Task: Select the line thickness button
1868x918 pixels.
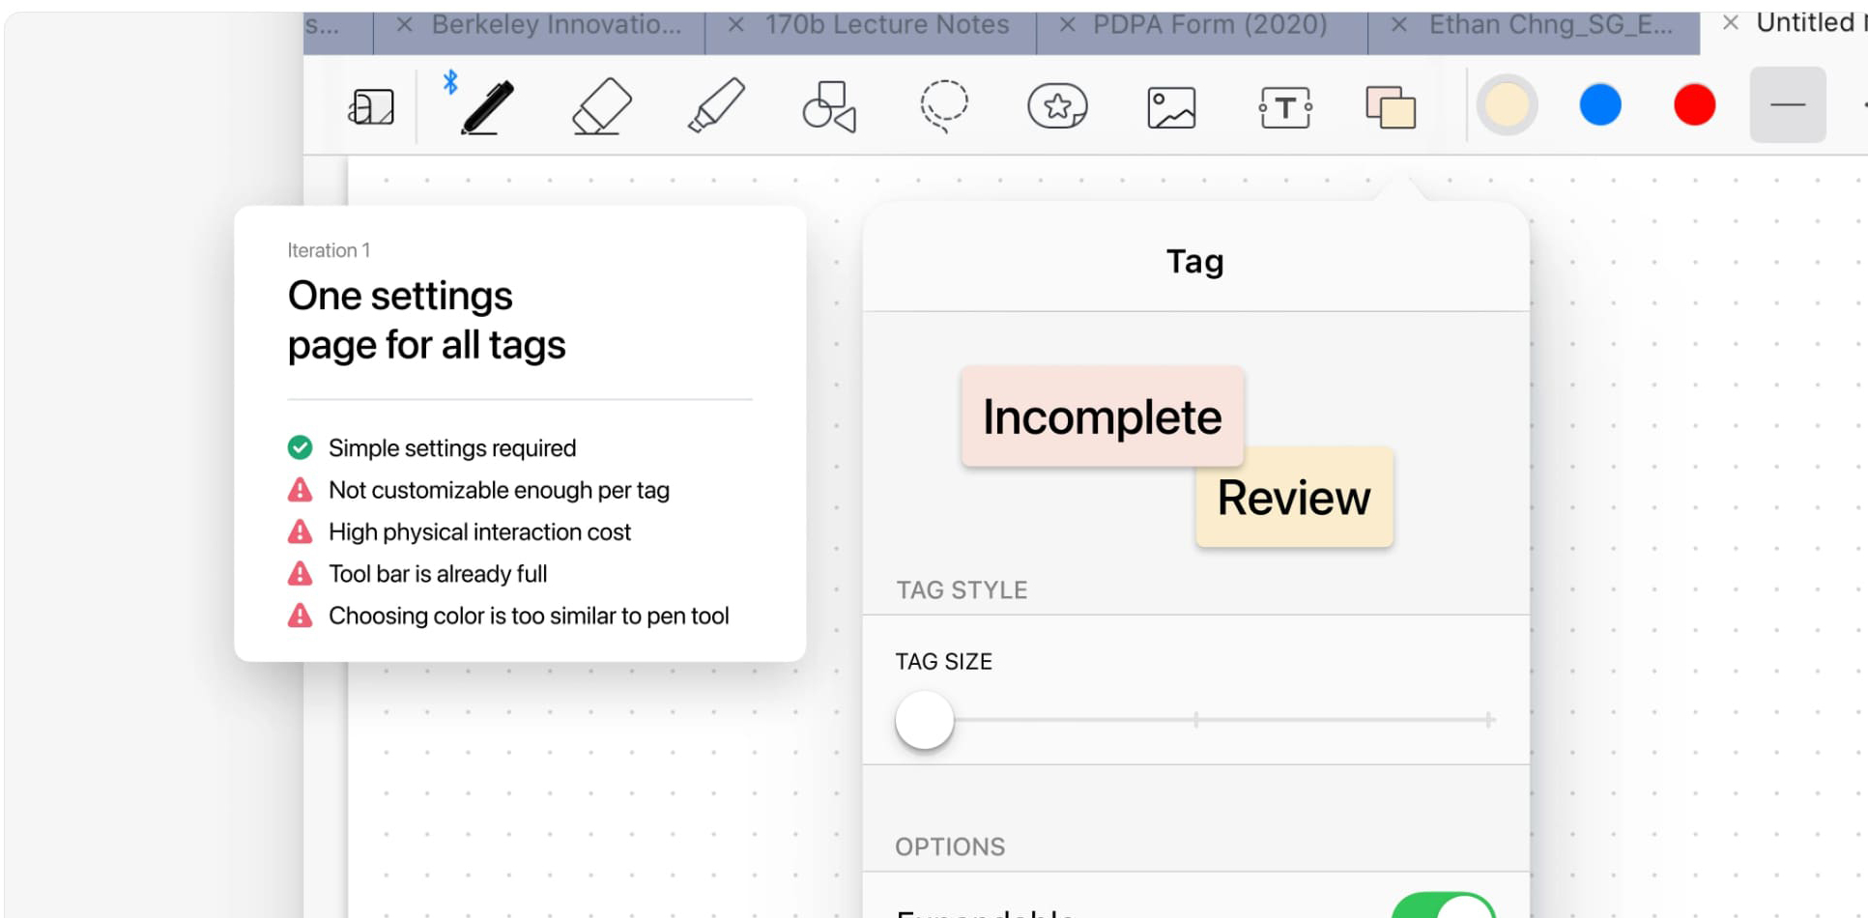Action: [1788, 105]
